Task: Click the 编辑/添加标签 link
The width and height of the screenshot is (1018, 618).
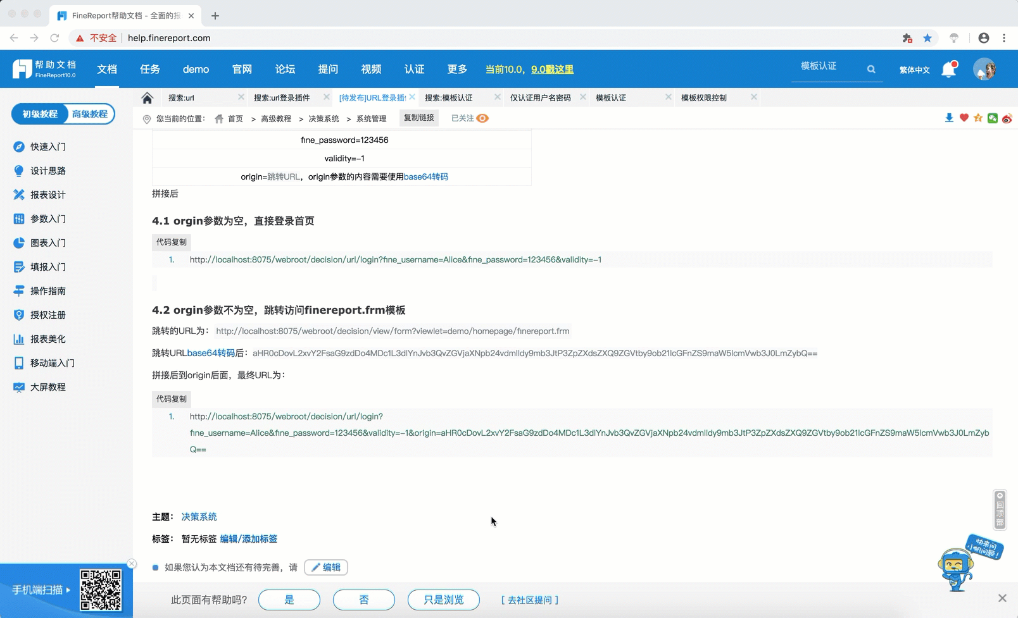Action: (249, 539)
